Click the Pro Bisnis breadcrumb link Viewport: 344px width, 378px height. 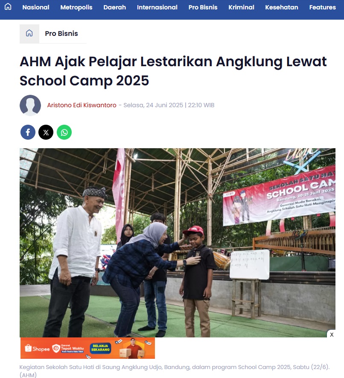(61, 33)
